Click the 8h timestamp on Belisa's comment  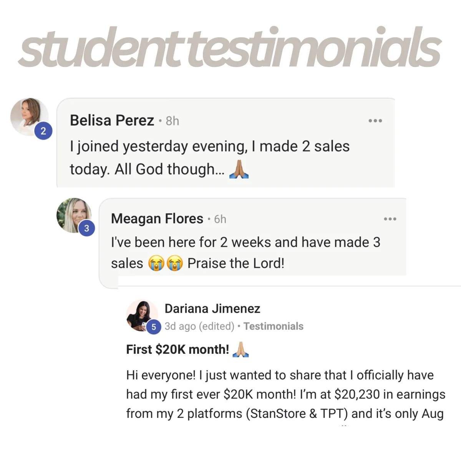pos(172,121)
